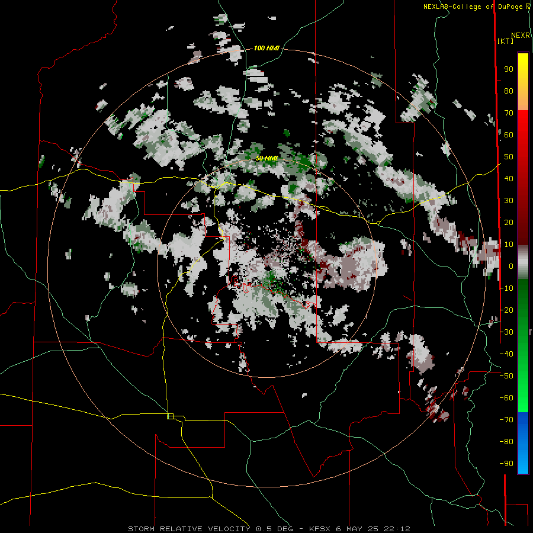Click the 22:12 timestamp in the caption

click(x=397, y=529)
